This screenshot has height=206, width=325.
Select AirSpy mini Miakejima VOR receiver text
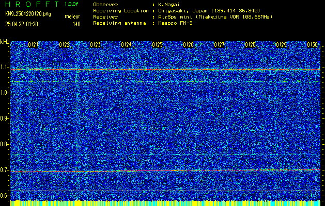[215, 16]
